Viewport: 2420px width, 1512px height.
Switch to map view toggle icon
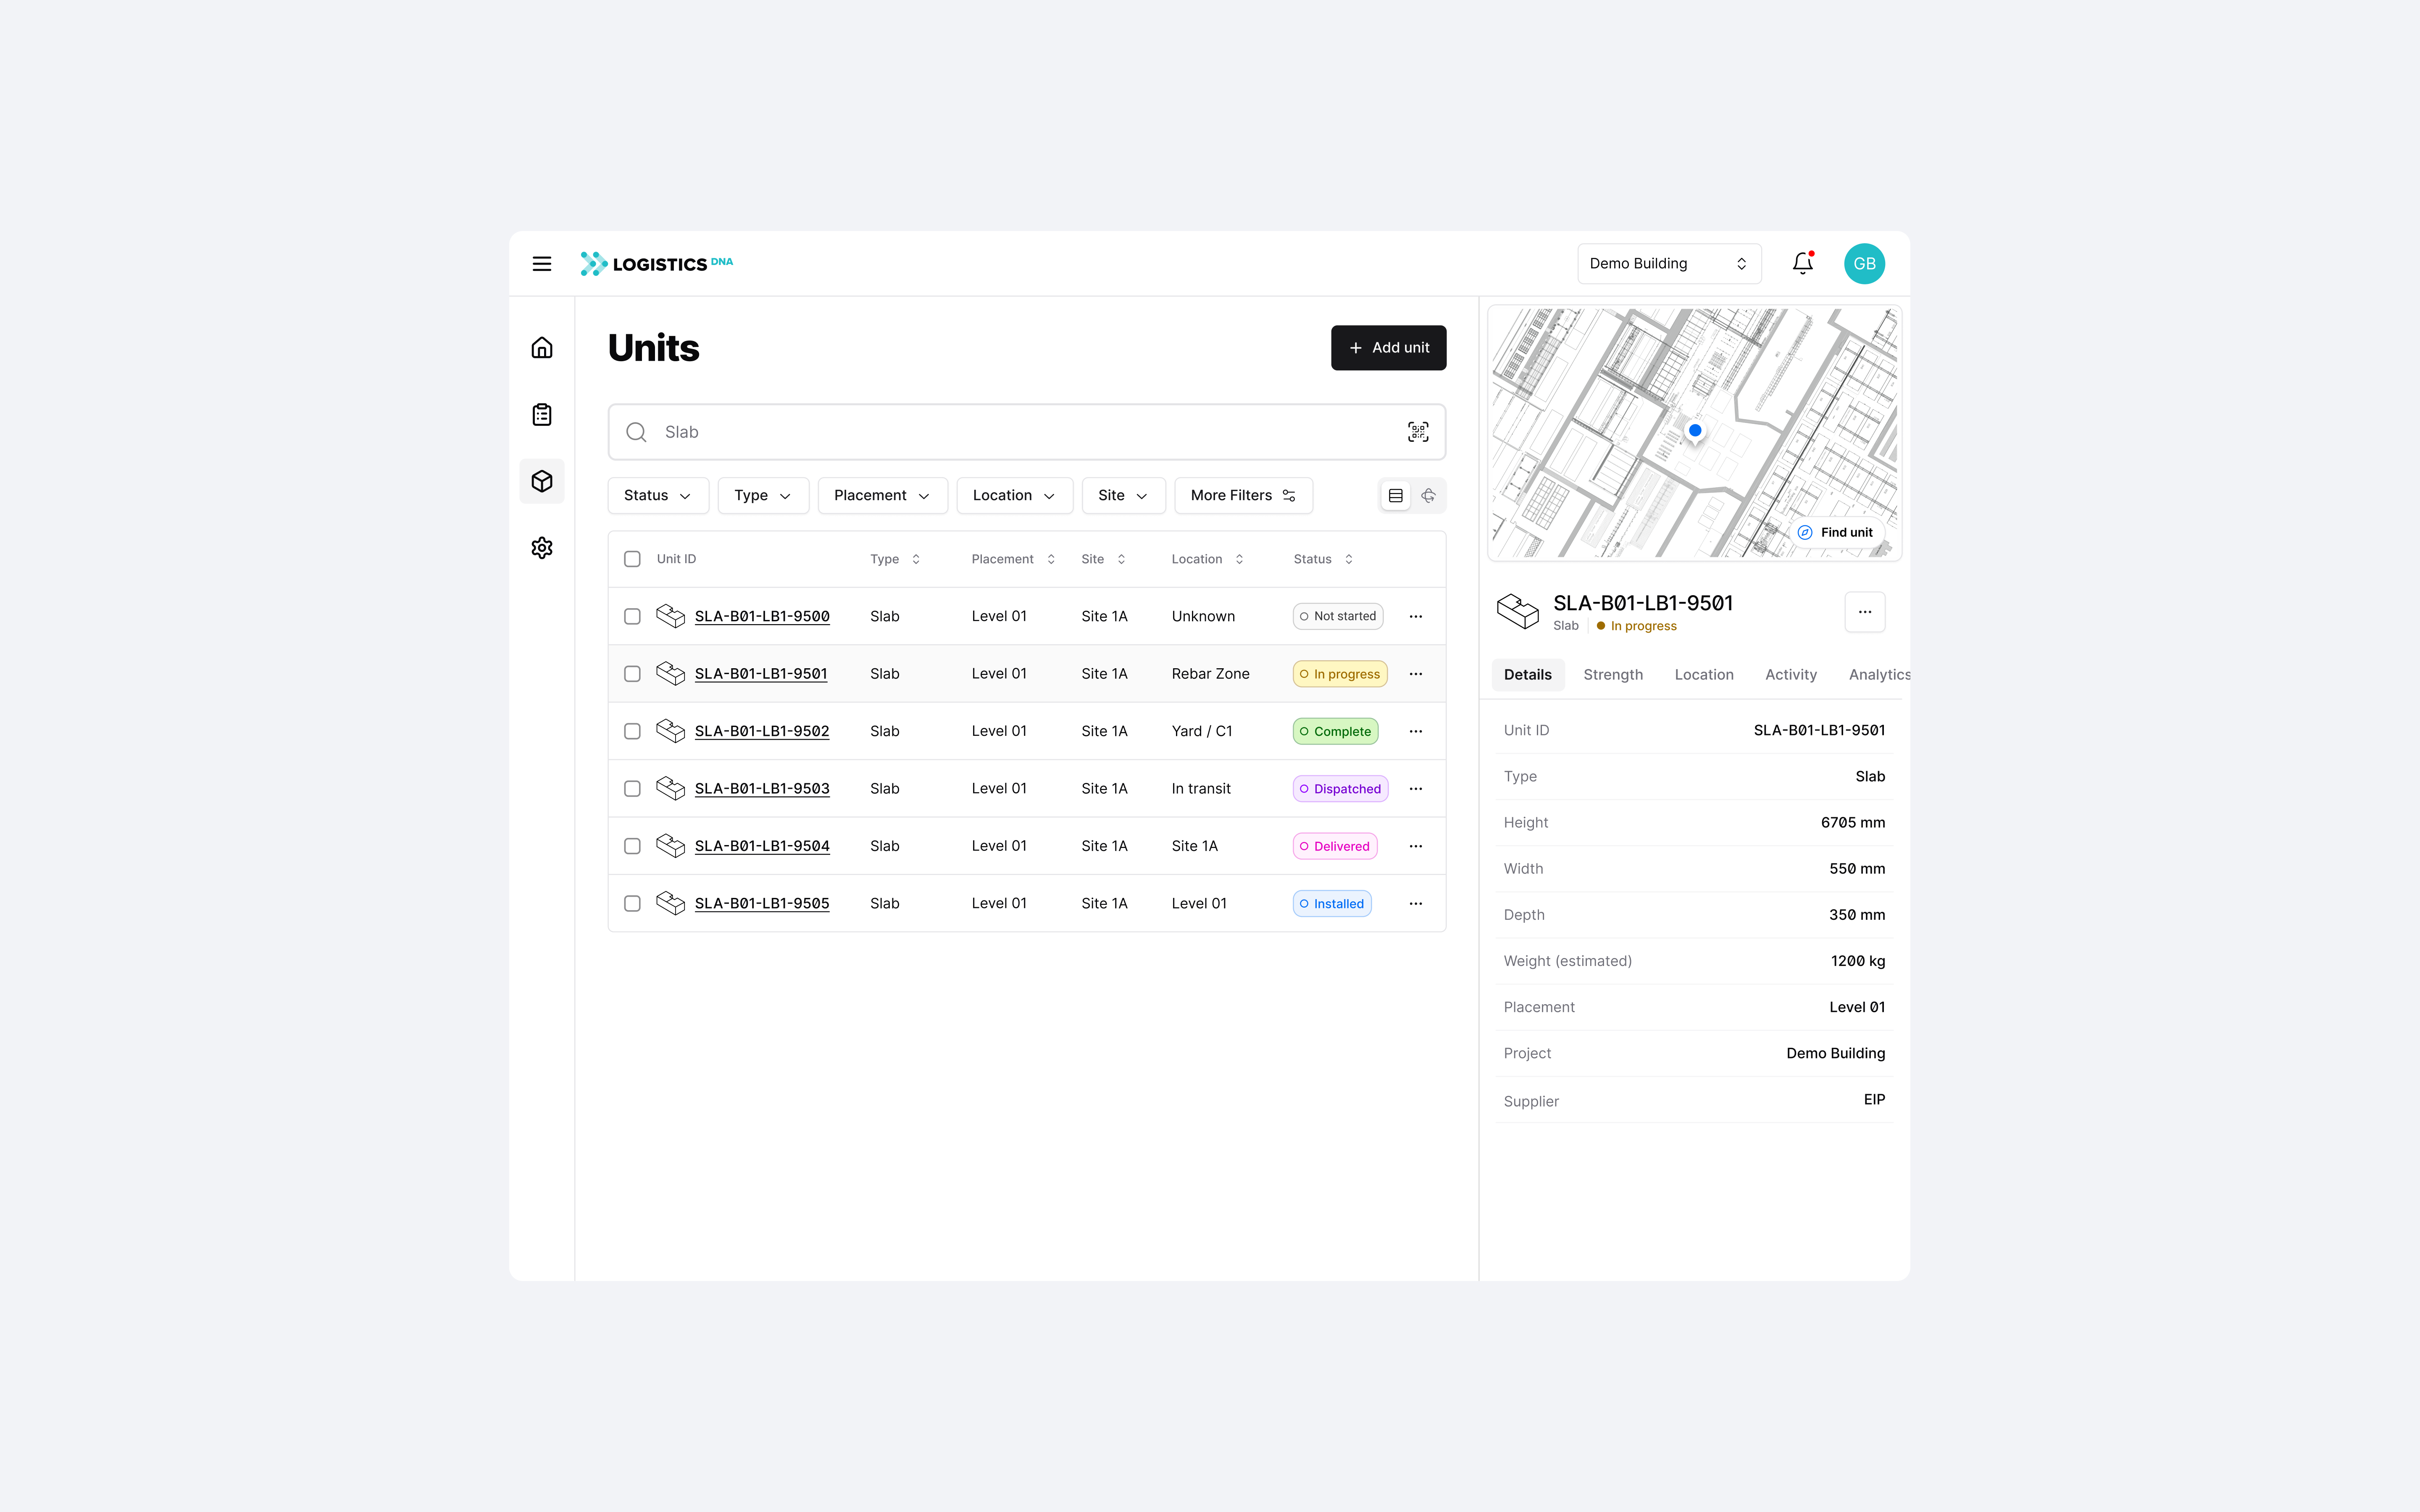coord(1428,496)
